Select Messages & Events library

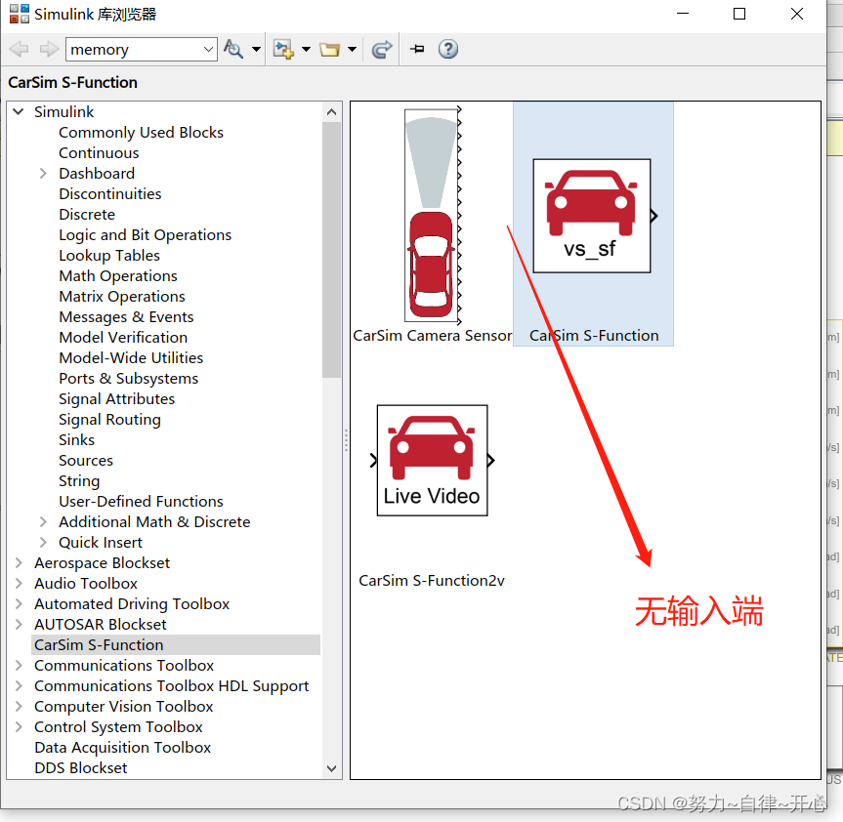(126, 317)
